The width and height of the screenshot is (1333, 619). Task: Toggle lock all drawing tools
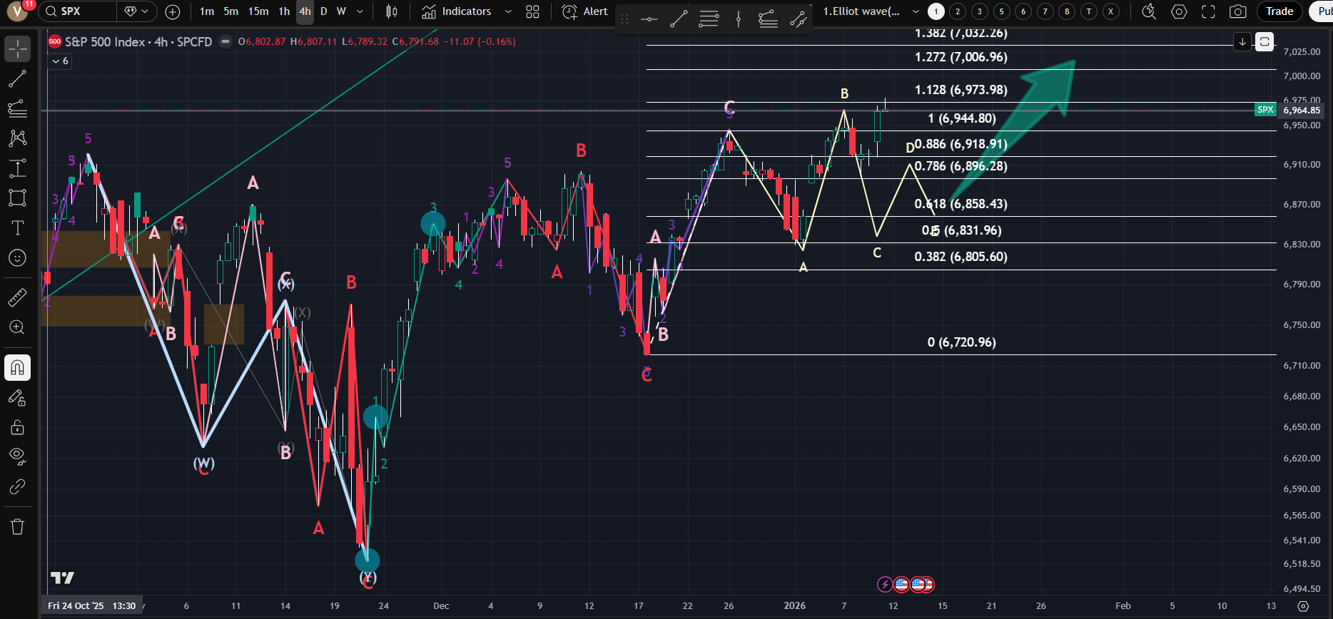coord(17,427)
